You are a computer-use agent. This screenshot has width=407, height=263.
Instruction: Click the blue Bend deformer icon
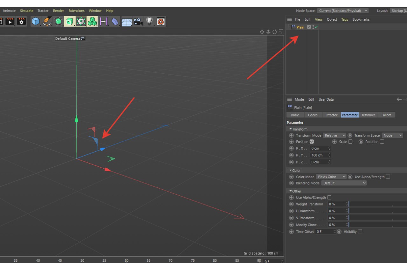(x=115, y=21)
